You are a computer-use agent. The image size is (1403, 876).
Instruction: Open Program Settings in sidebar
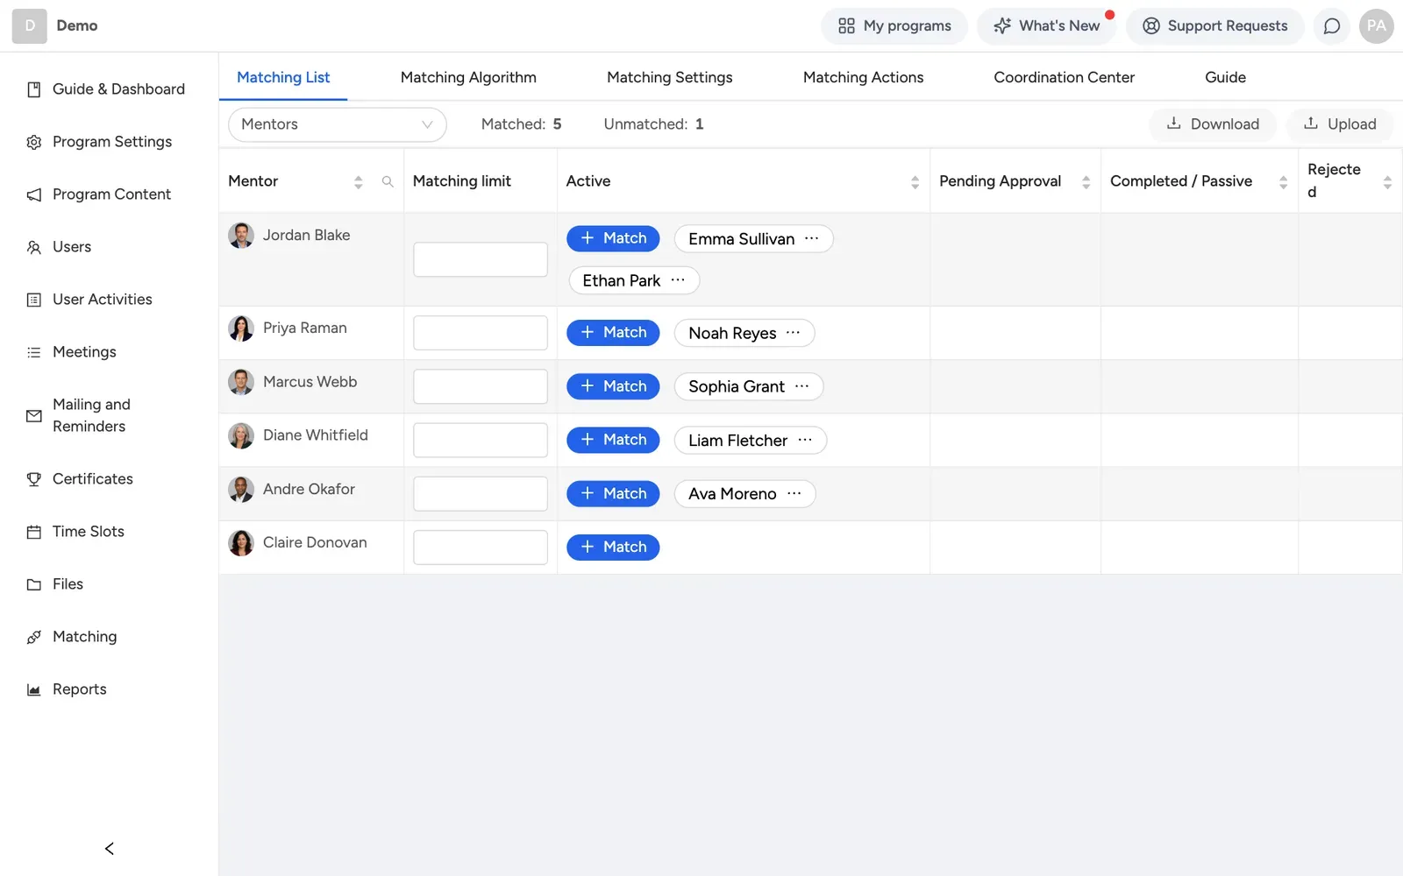pos(109,142)
